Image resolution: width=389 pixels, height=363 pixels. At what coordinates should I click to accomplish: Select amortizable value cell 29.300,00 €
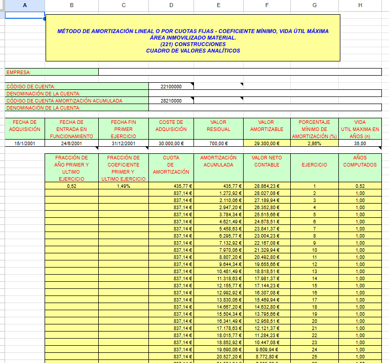(x=267, y=143)
